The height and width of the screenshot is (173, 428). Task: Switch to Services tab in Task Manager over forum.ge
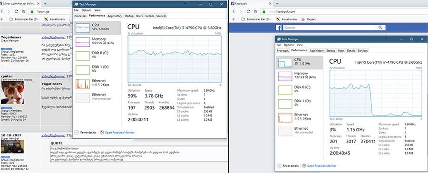pyautogui.click(x=161, y=16)
